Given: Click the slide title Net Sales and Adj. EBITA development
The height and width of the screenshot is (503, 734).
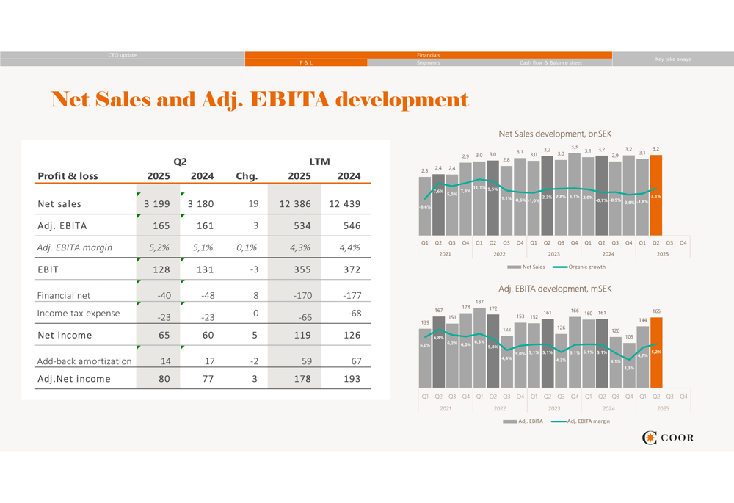Looking at the screenshot, I should [259, 98].
